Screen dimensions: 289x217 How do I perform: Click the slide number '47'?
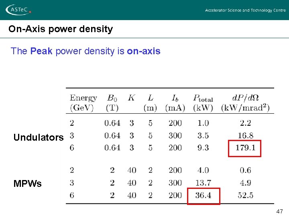point(280,211)
